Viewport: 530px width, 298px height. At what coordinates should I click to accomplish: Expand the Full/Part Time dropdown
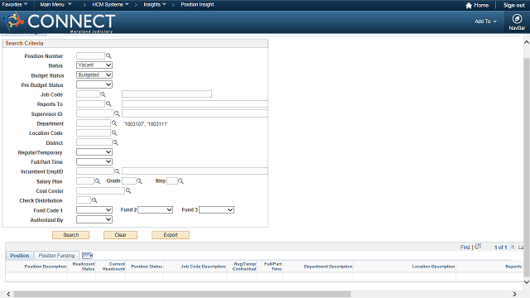94,162
